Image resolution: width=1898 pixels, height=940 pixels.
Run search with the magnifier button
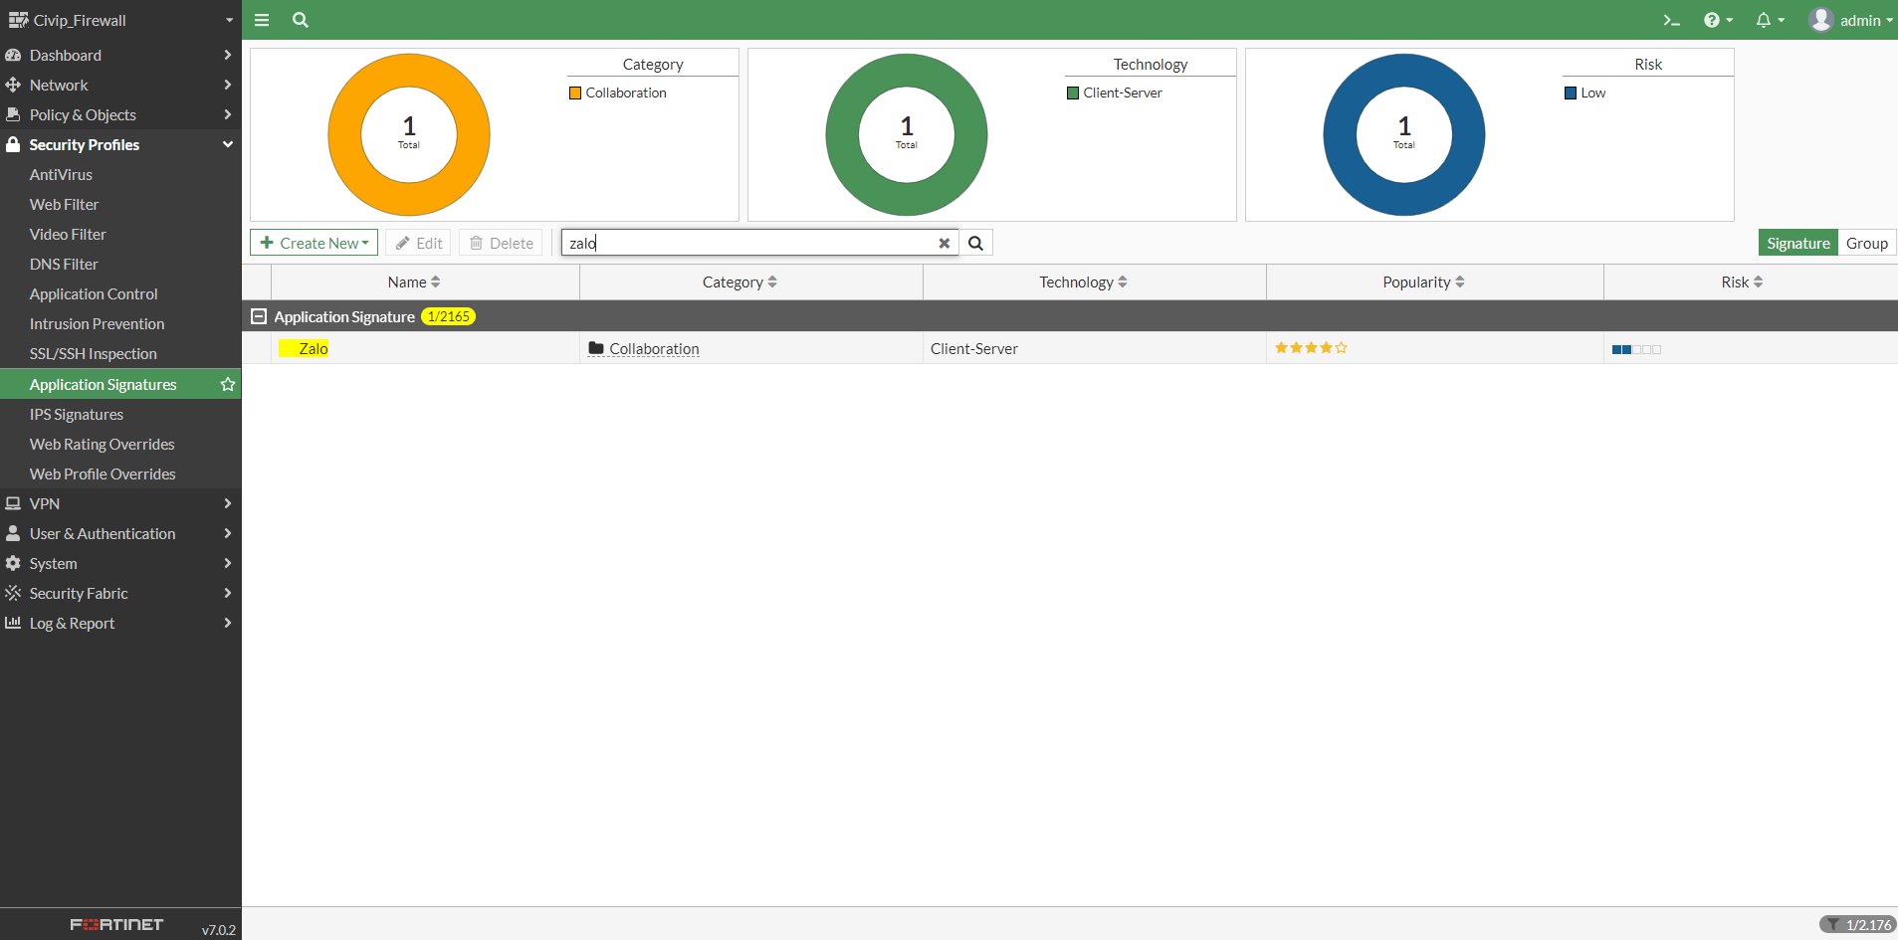976,243
